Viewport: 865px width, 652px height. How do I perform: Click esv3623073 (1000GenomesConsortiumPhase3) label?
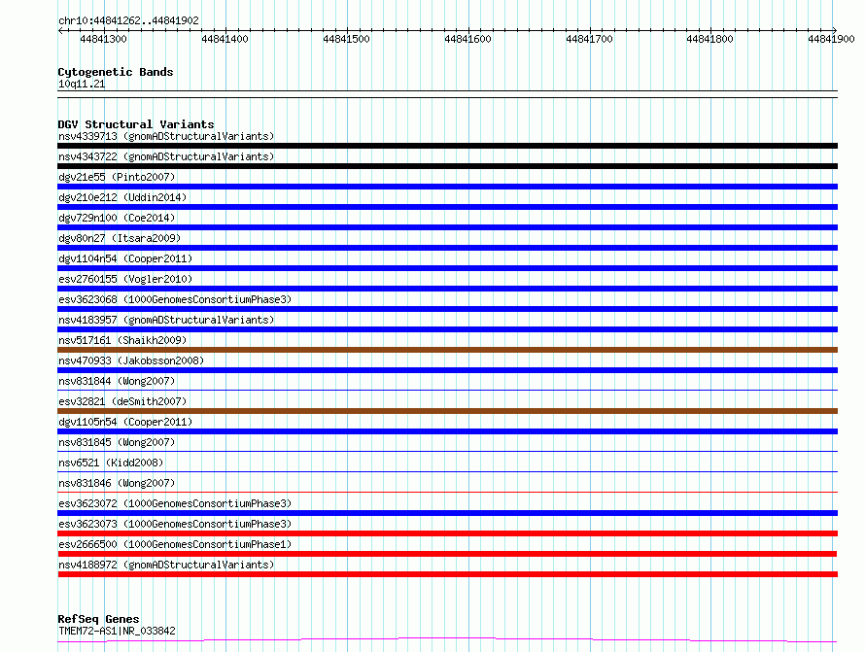point(175,524)
